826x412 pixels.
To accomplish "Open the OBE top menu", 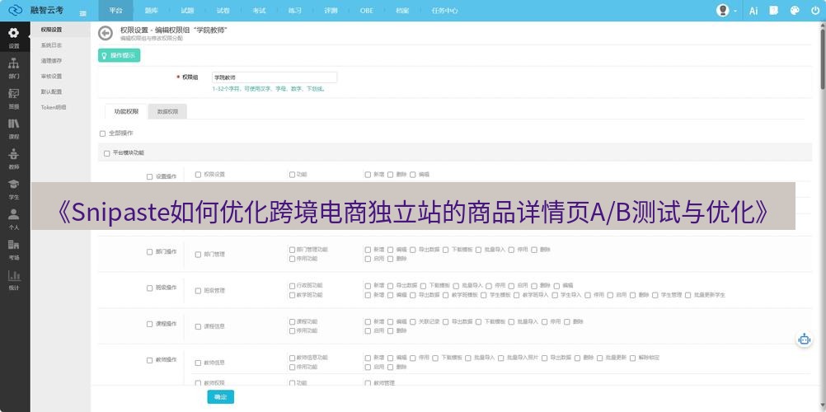I will 367,11.
